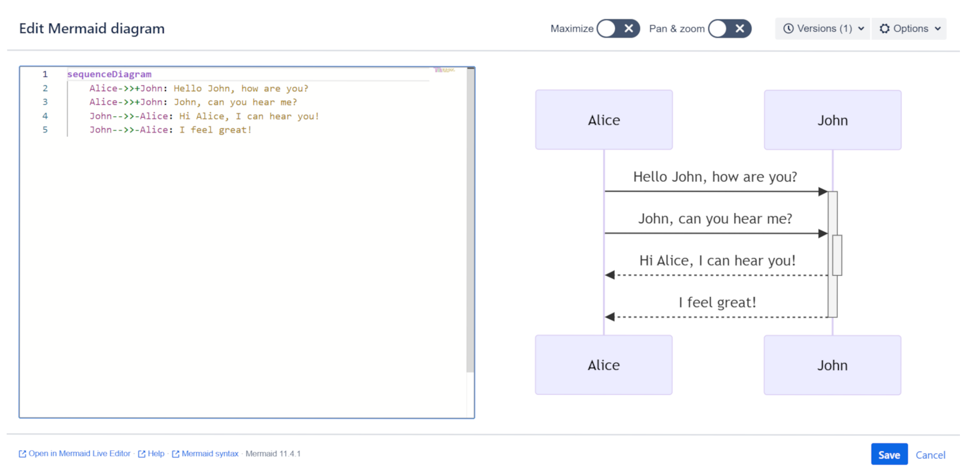Image resolution: width=971 pixels, height=475 pixels.
Task: Click external-link icon beside Open in Mermaid Live Editor
Action: pyautogui.click(x=22, y=454)
